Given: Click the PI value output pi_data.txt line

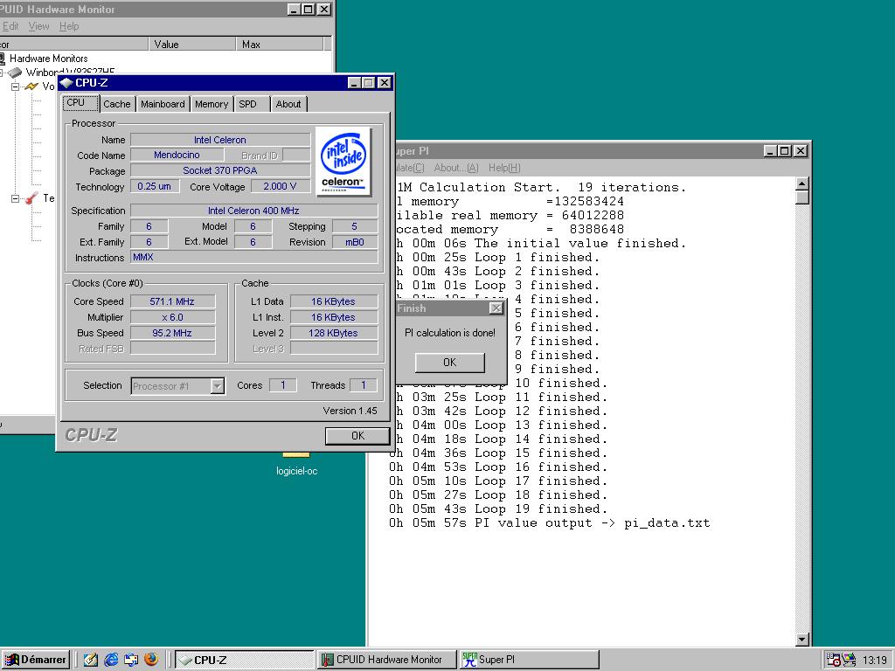Looking at the screenshot, I should 550,523.
